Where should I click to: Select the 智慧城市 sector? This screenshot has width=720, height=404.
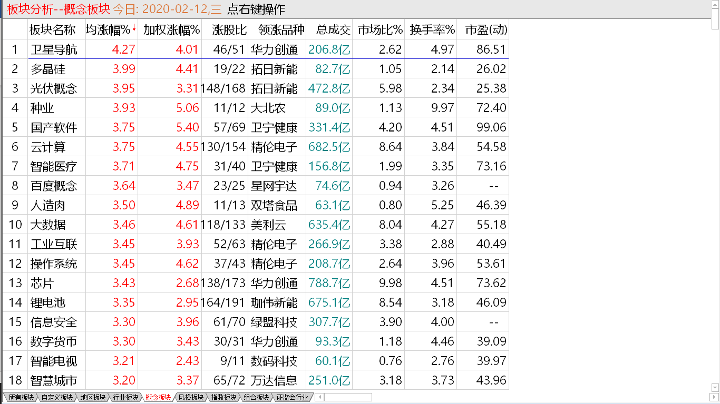(x=54, y=380)
